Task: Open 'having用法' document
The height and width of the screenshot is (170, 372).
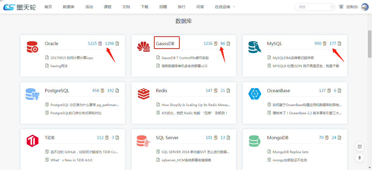Action: pyautogui.click(x=59, y=66)
